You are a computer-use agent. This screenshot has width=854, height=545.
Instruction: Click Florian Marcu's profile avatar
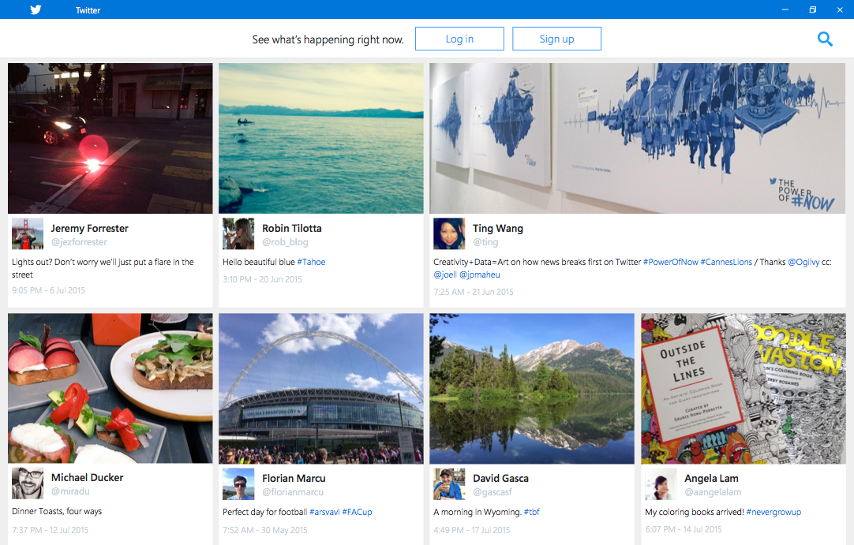click(238, 483)
